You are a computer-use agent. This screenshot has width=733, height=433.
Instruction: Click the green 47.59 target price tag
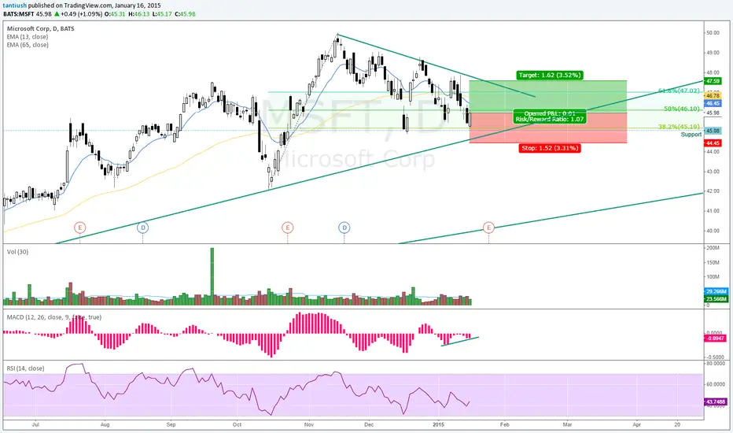pyautogui.click(x=713, y=81)
